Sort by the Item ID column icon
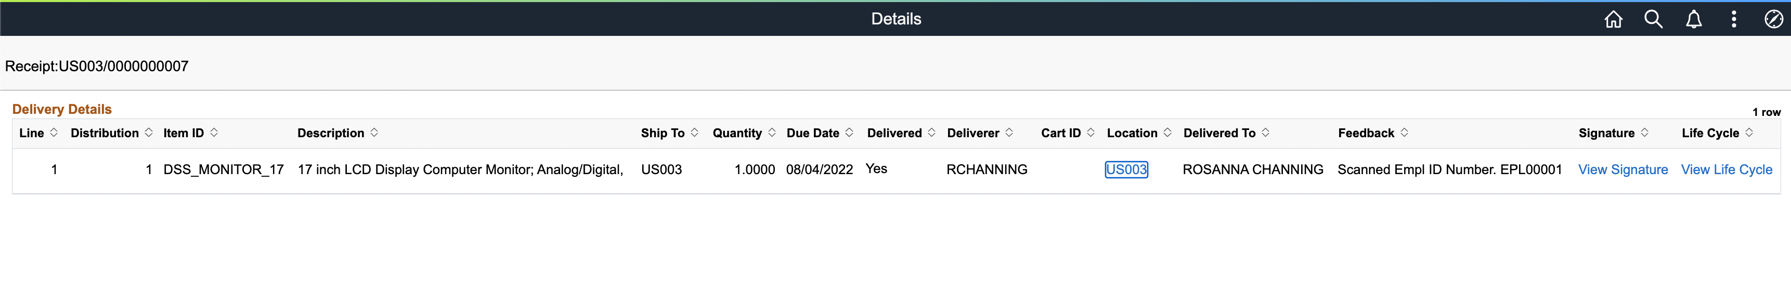 click(214, 133)
